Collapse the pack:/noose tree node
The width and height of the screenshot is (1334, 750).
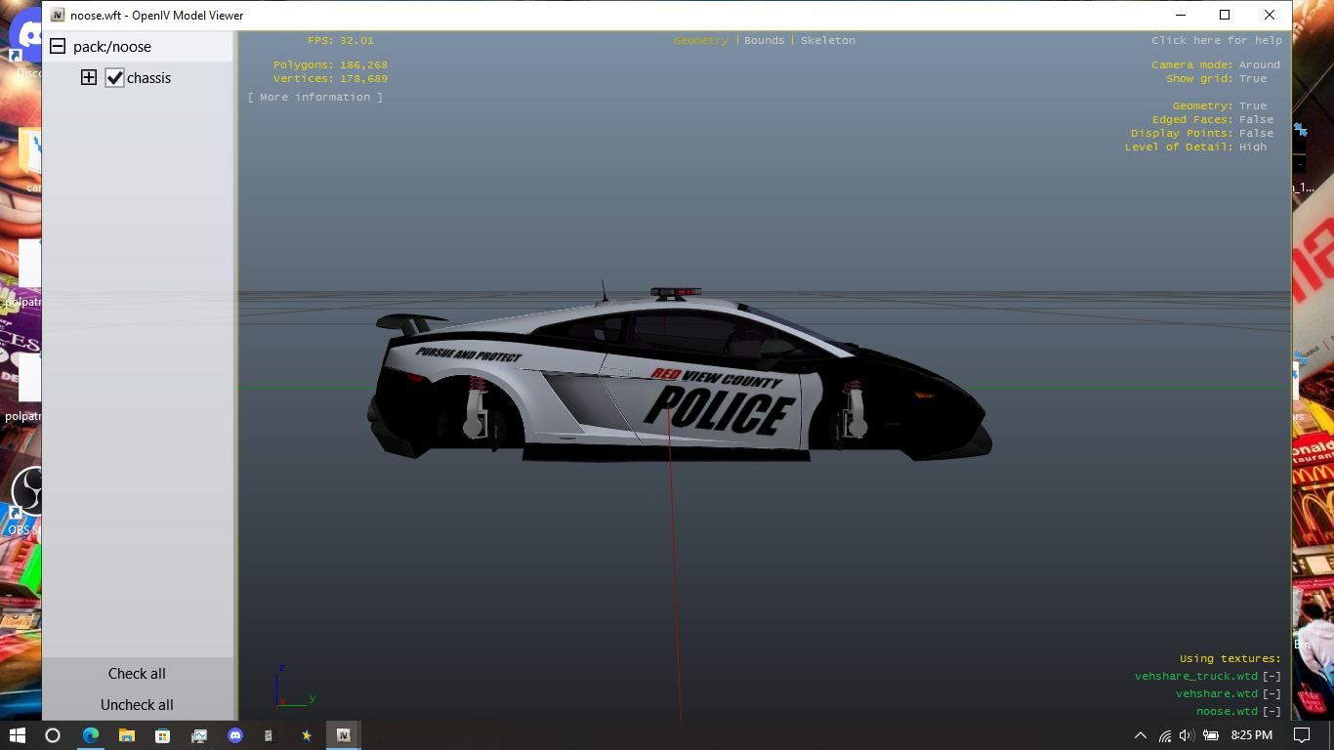pyautogui.click(x=58, y=47)
